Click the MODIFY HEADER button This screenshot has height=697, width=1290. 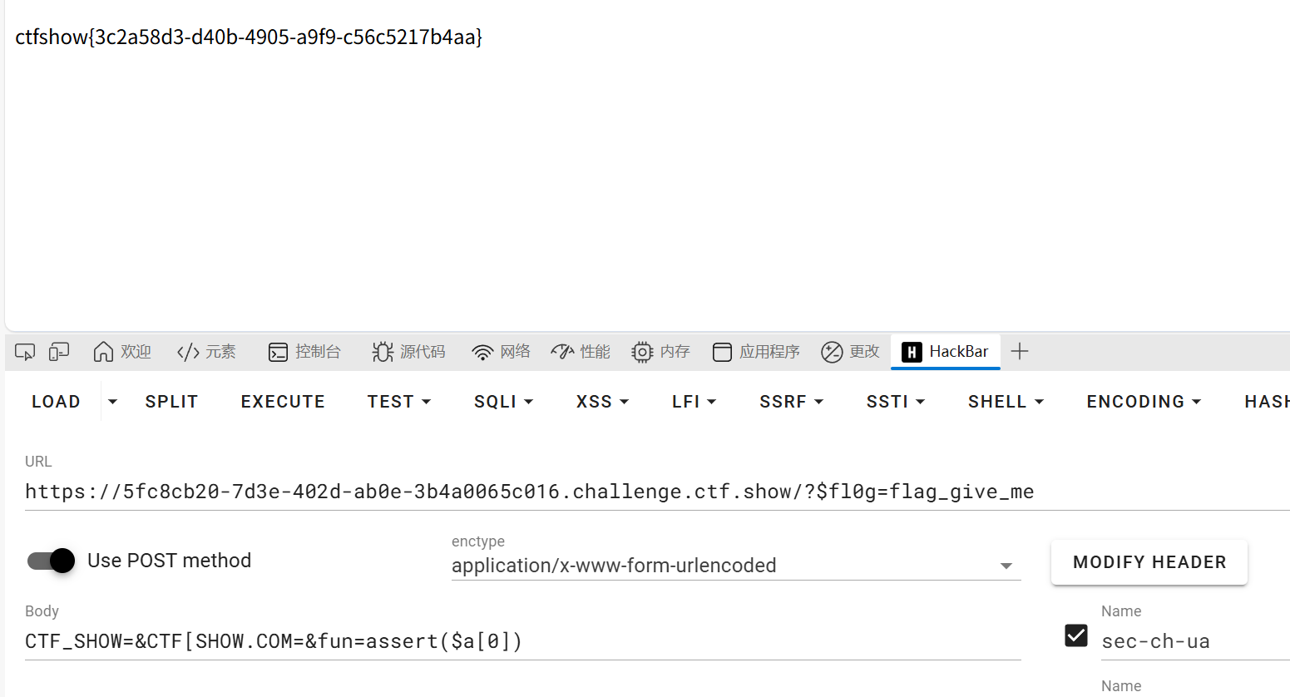(1149, 562)
